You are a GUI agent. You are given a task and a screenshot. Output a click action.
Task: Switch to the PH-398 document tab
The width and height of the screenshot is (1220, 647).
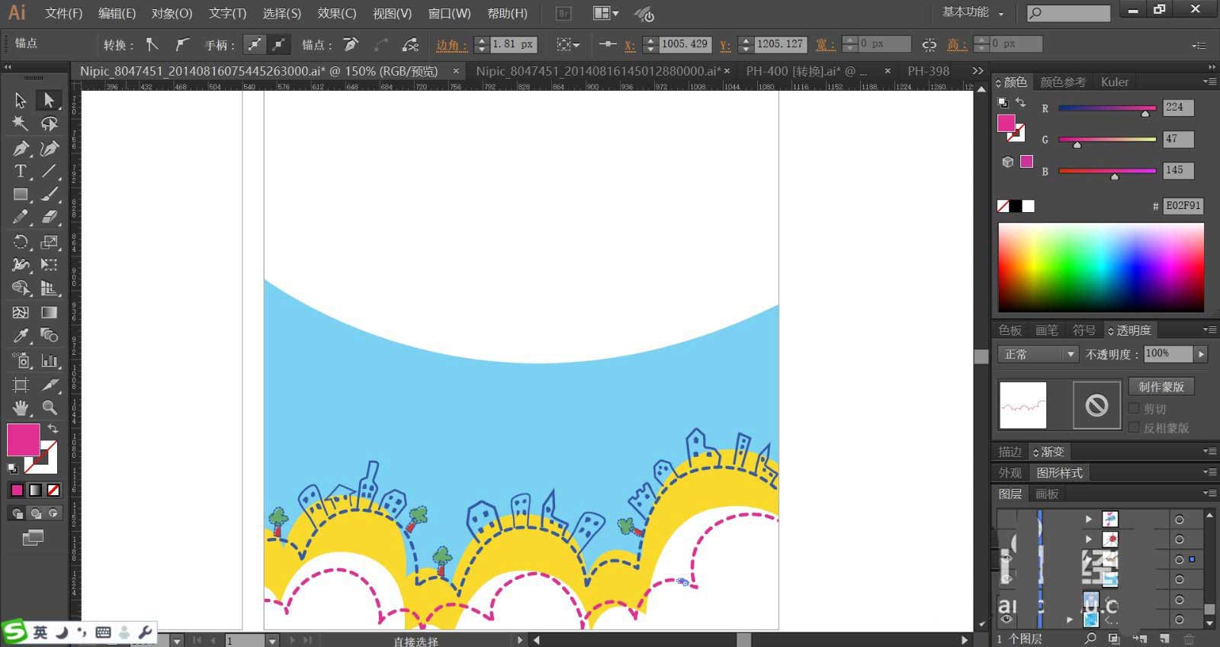(928, 71)
